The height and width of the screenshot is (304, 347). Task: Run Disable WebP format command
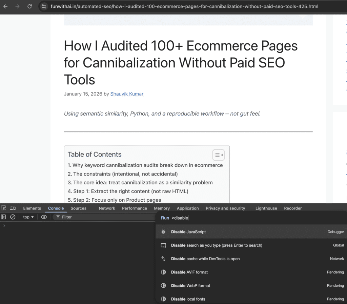(251, 286)
